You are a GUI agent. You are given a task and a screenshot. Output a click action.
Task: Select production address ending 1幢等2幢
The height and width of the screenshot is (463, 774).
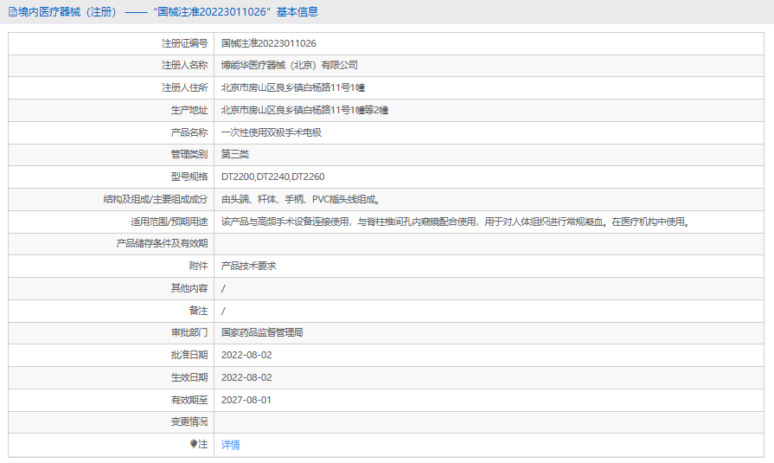[x=304, y=110]
